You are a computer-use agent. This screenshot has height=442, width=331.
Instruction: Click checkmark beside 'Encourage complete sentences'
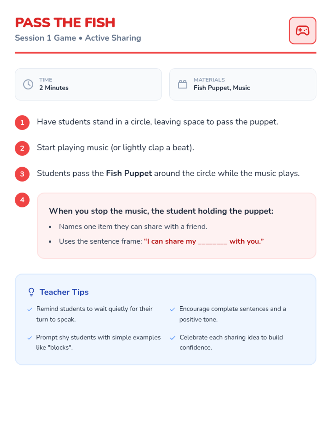coord(172,309)
